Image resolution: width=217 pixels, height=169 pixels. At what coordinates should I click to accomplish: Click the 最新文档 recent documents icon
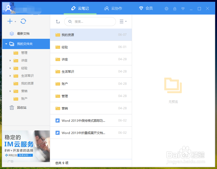[12, 33]
